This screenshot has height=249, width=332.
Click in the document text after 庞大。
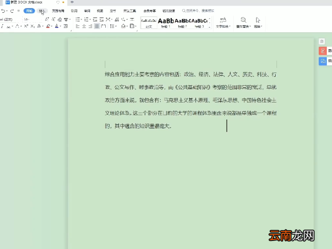(x=173, y=127)
